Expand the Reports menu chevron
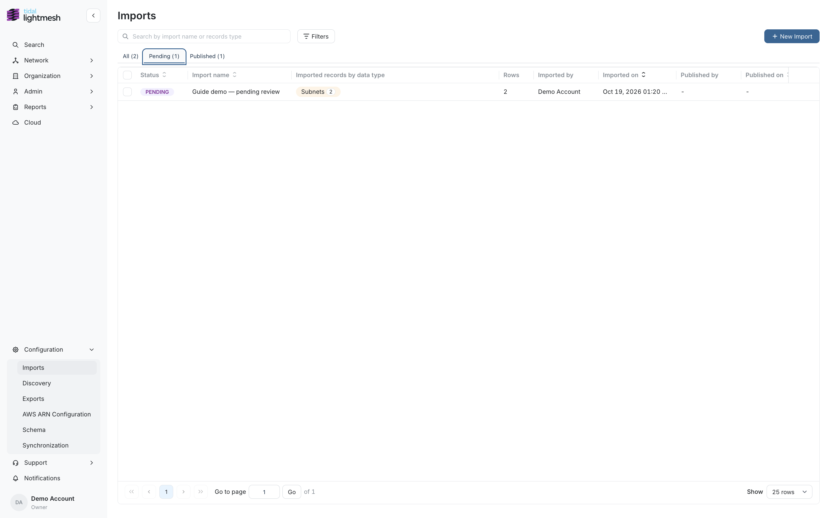 (x=92, y=107)
